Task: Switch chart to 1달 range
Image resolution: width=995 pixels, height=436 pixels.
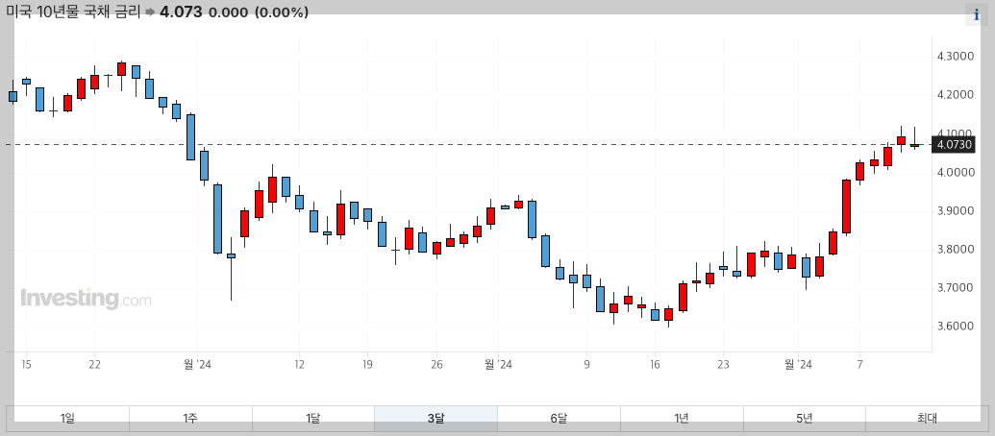Action: [x=312, y=419]
